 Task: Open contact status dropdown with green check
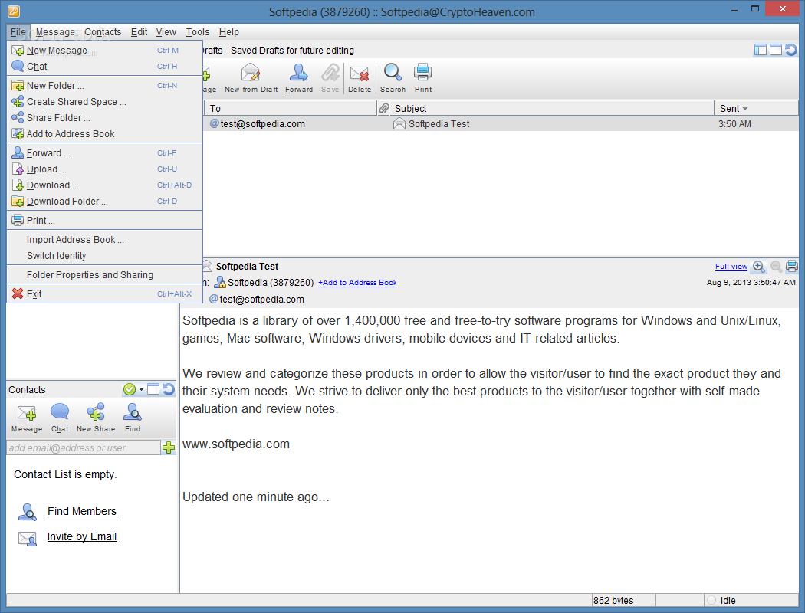(133, 389)
